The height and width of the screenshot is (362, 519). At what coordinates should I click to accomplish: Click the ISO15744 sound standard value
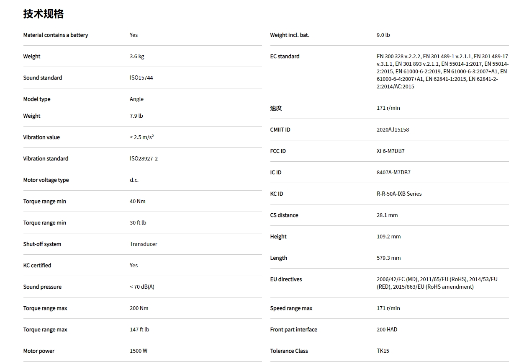click(x=141, y=78)
